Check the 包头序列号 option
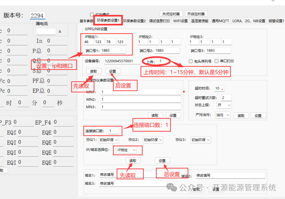This screenshot has height=199, width=285. 190,61
